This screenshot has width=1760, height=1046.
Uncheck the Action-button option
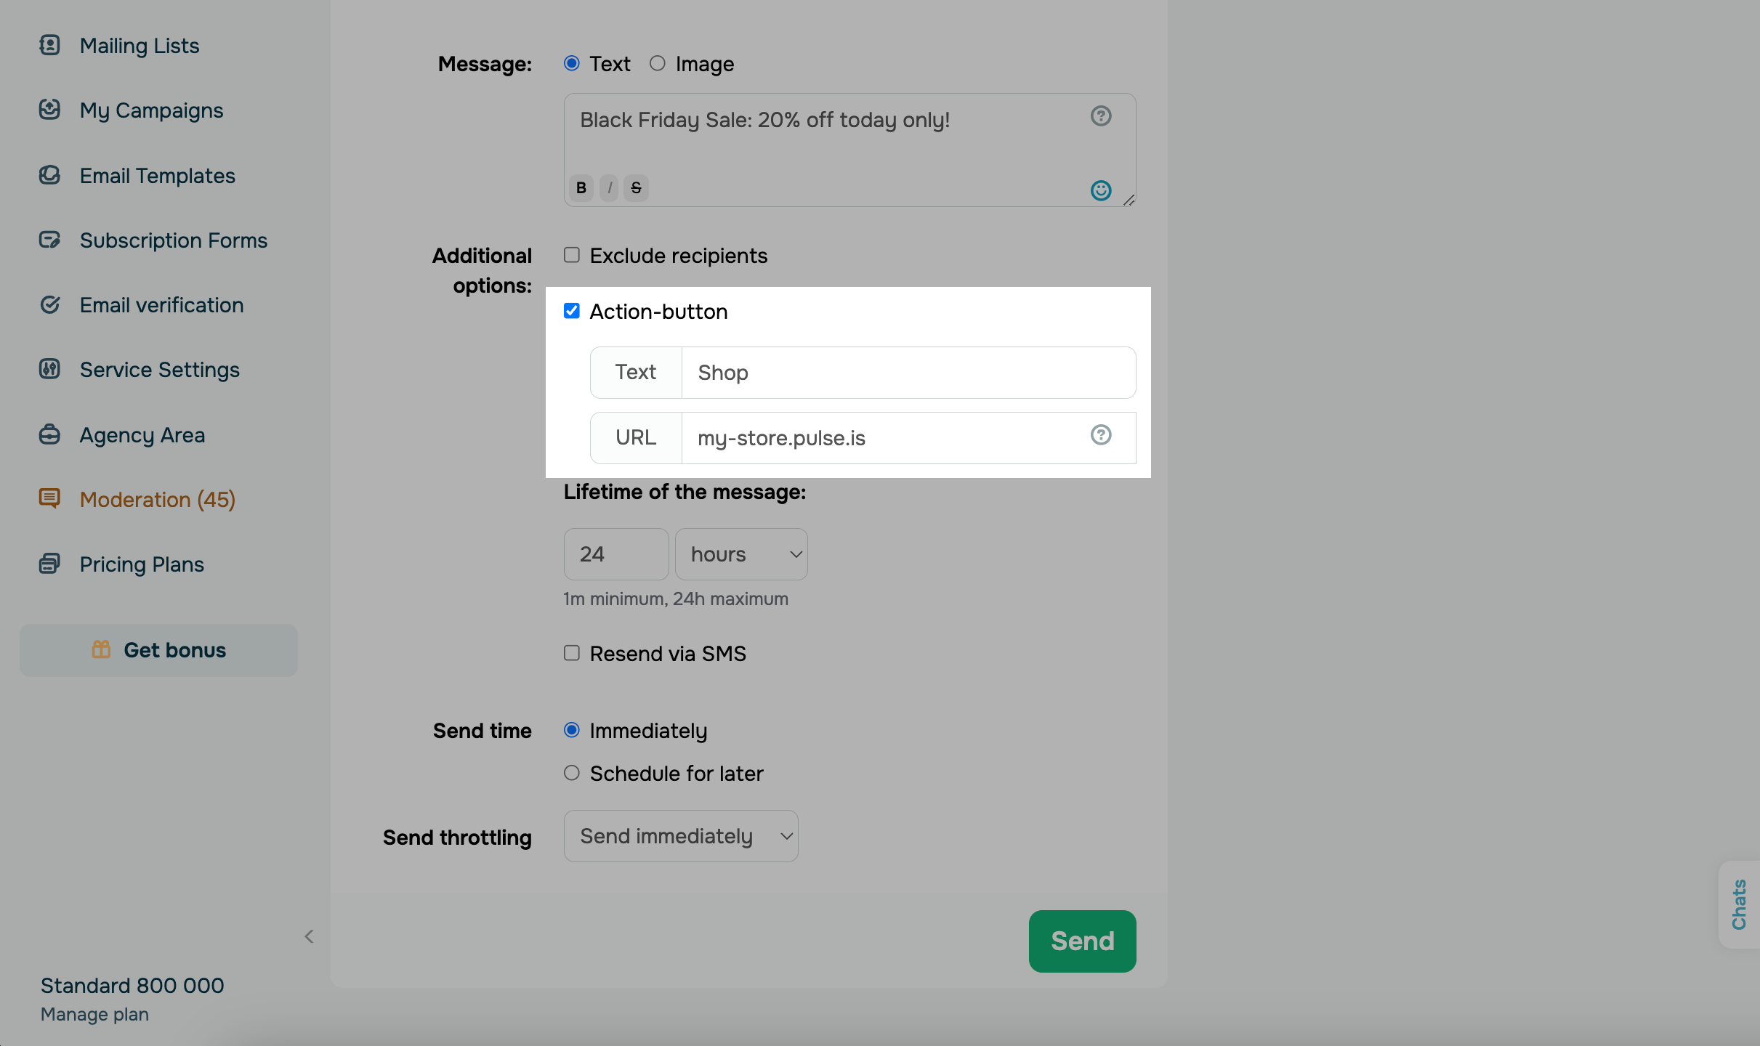point(571,310)
